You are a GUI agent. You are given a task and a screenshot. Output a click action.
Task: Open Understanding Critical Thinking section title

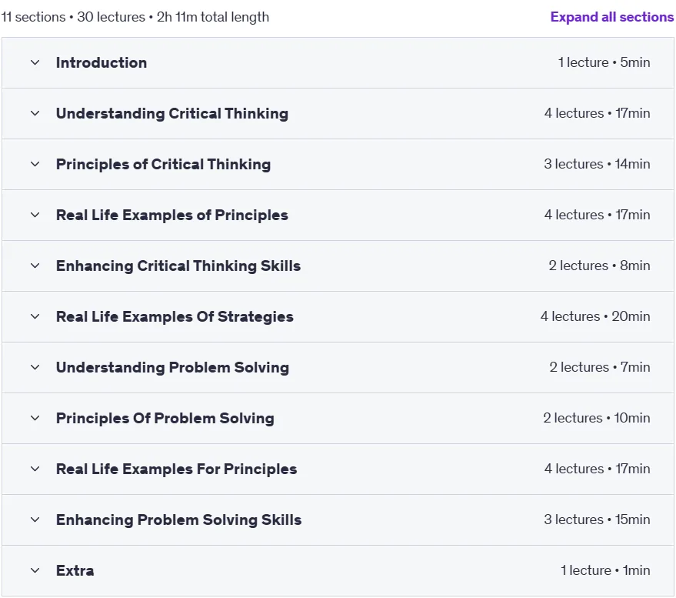pyautogui.click(x=172, y=113)
